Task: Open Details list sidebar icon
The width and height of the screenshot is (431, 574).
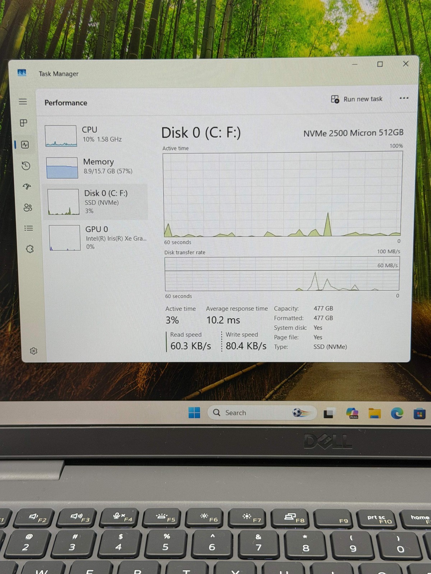Action: 29,228
